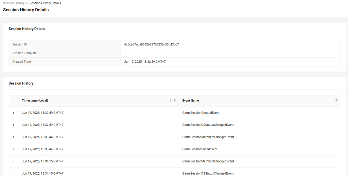
Task: Click the GameSessionCreatedEvent row timestamp
Action: tap(42, 113)
